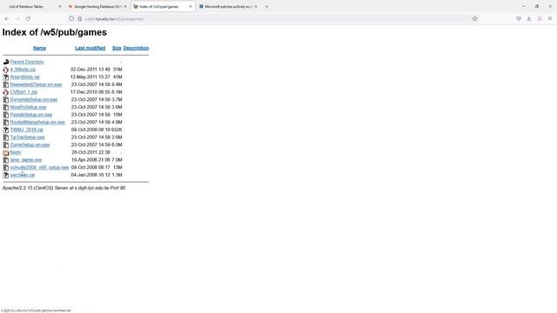Click the unknown-file icon beside AngryBirds.rar

click(6, 77)
